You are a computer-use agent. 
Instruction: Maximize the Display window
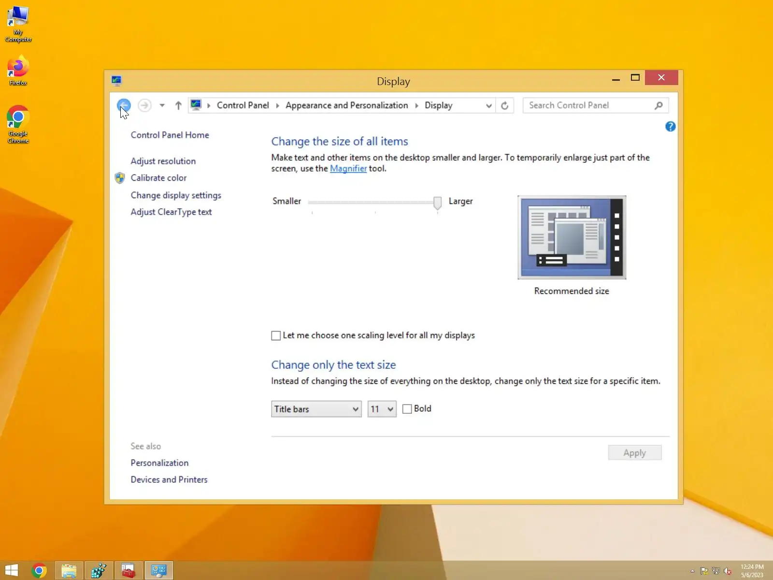(635, 78)
